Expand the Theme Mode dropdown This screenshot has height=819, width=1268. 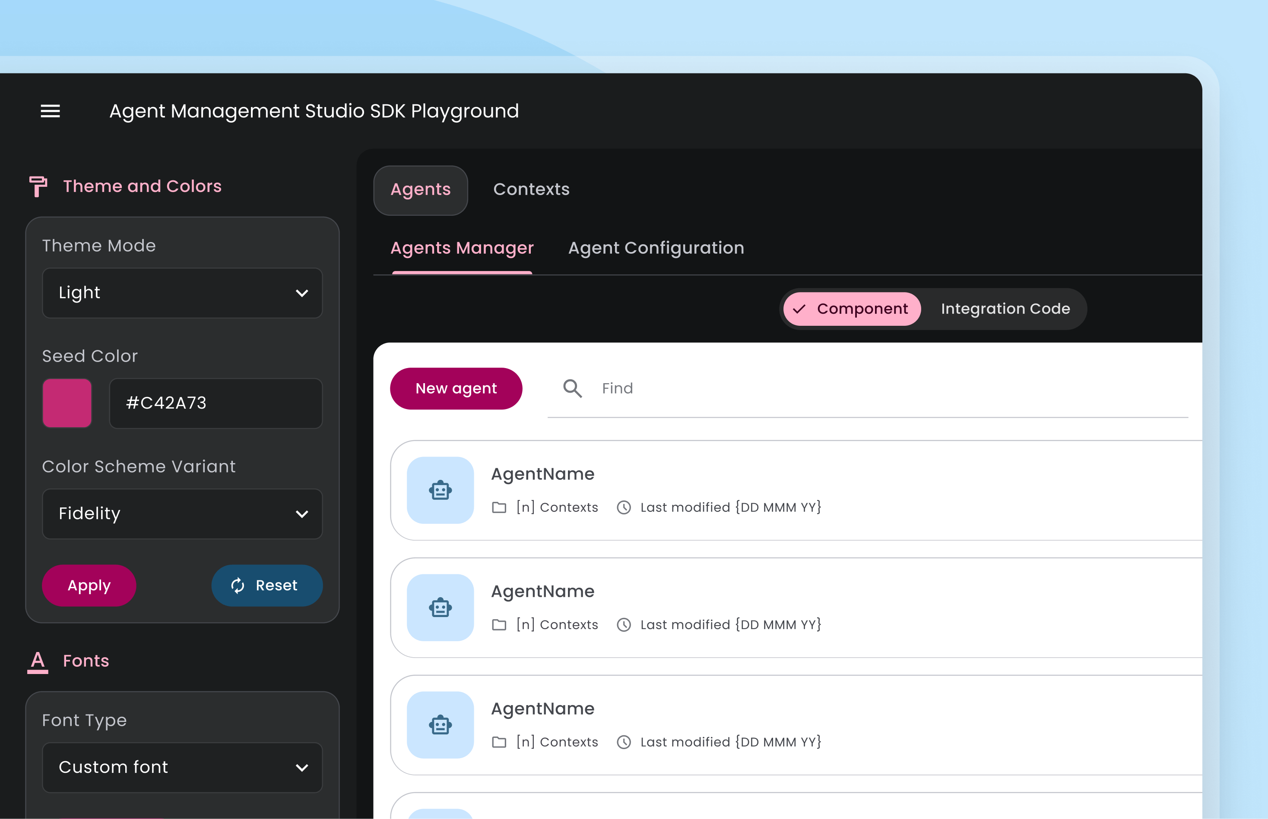click(x=182, y=293)
